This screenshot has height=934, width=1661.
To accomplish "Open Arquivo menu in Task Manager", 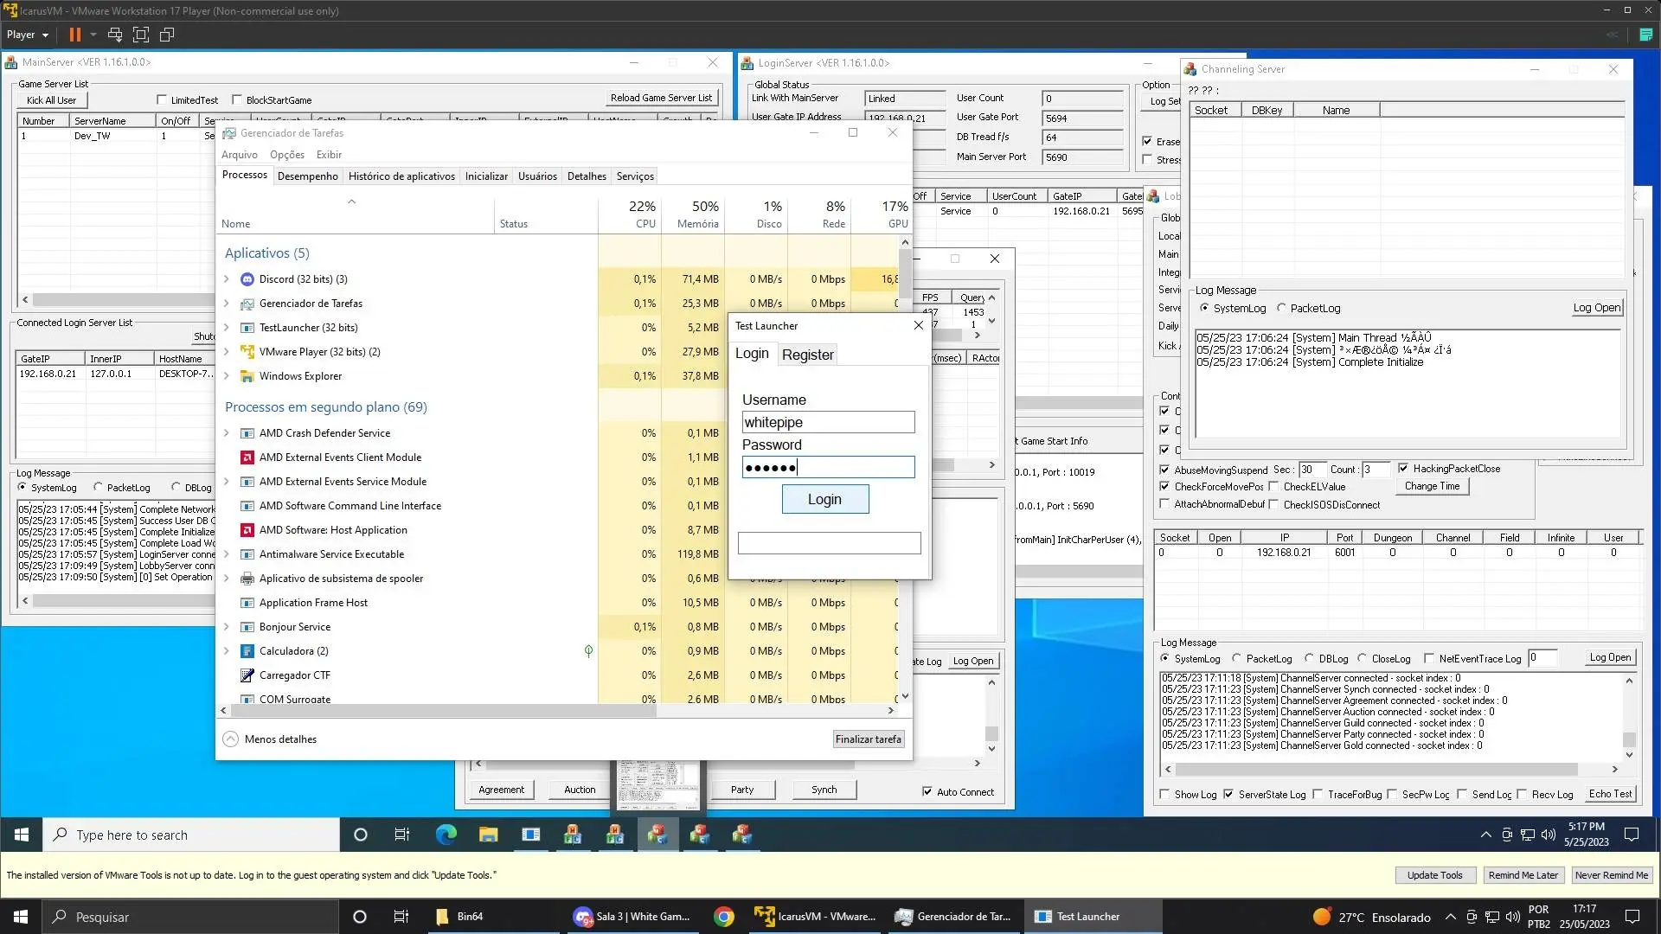I will pos(240,155).
